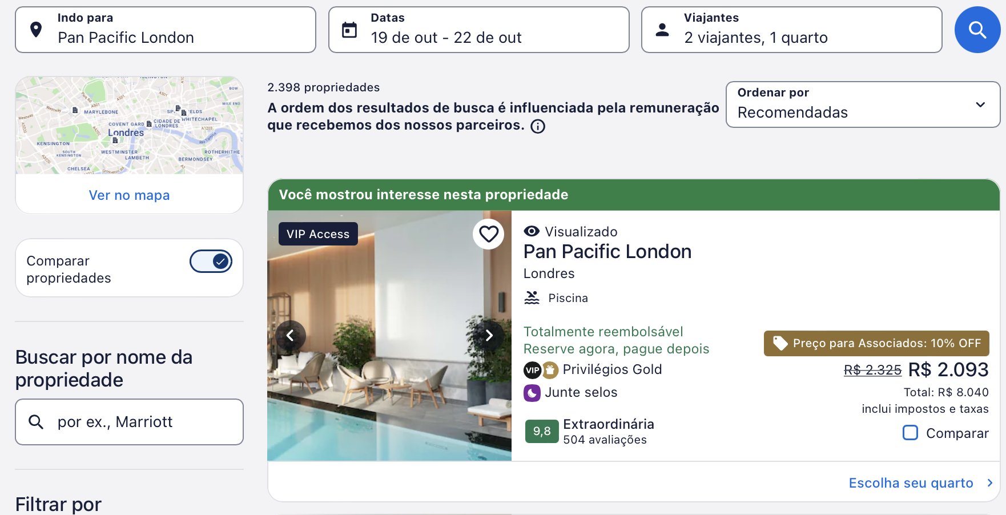The height and width of the screenshot is (515, 1006).
Task: Toggle Comparar propriedades switch
Action: pyautogui.click(x=211, y=261)
